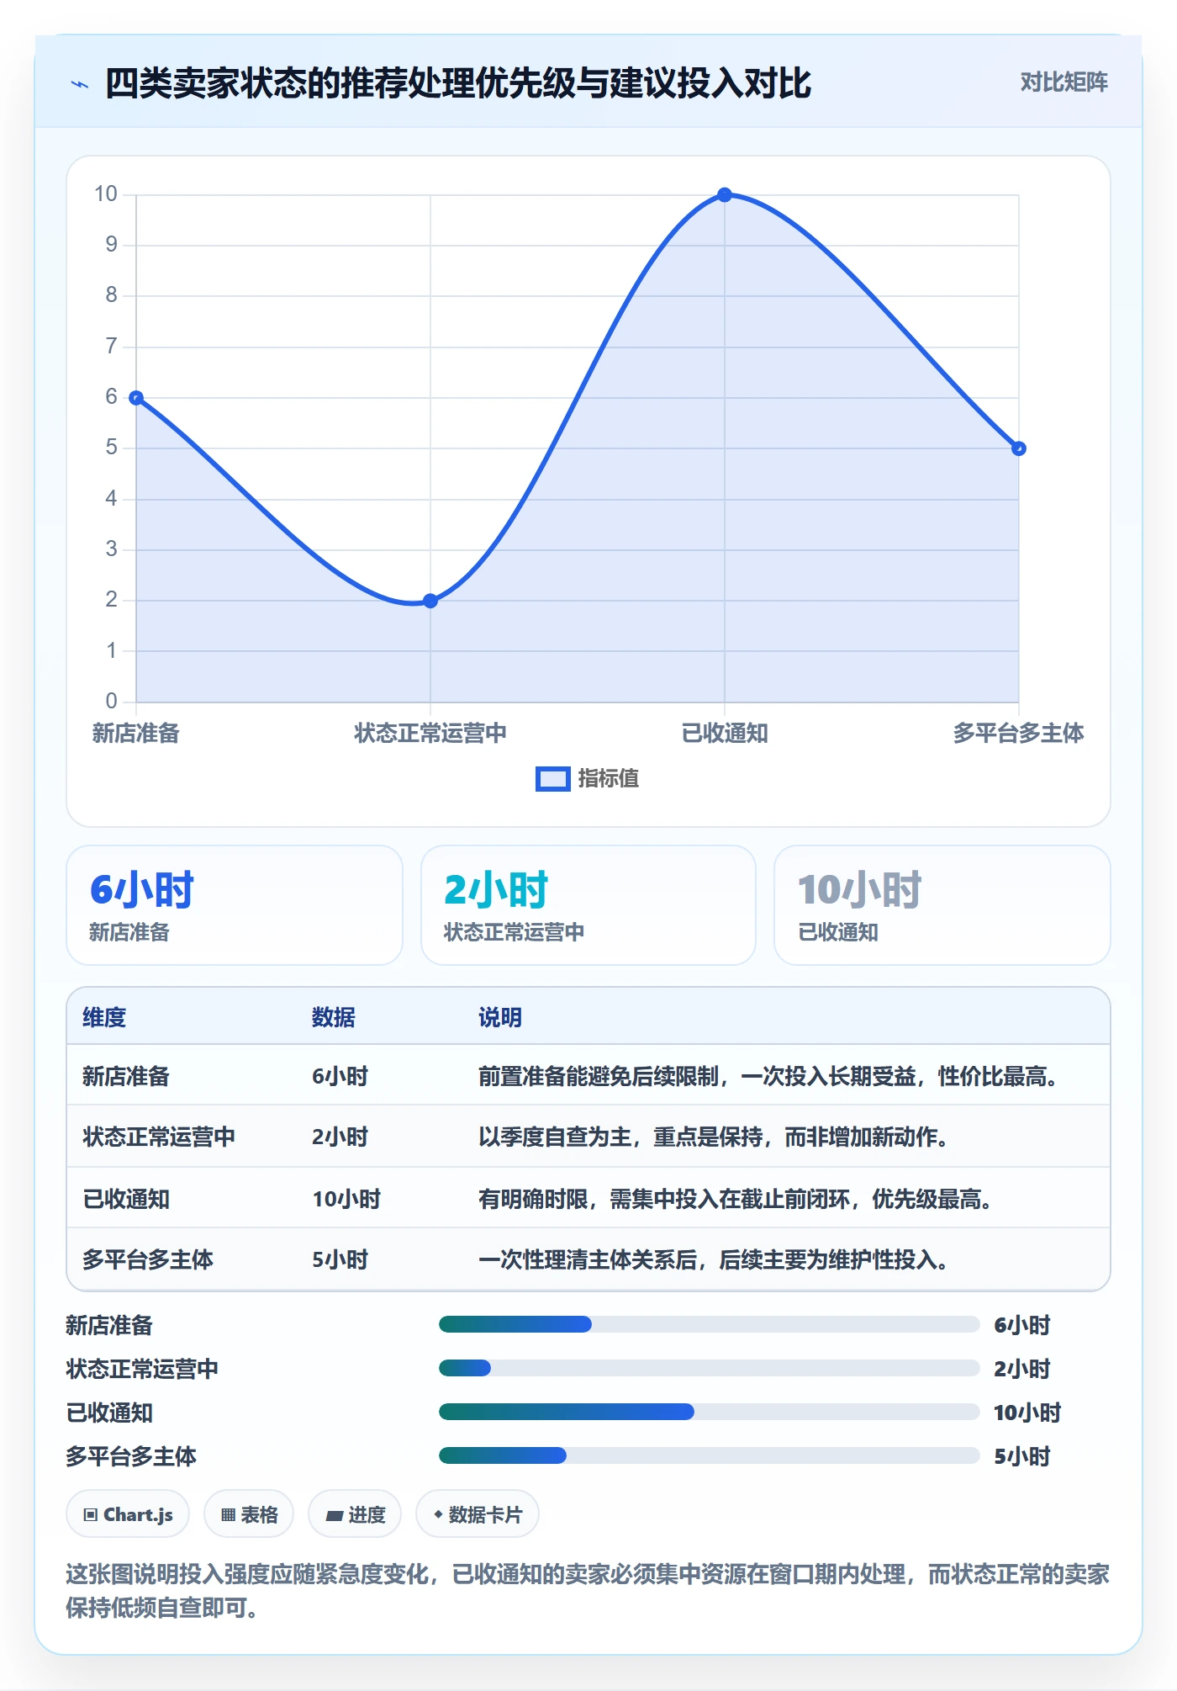This screenshot has width=1177, height=1691.
Task: Click the 维度 column header in the table
Action: [x=104, y=1017]
